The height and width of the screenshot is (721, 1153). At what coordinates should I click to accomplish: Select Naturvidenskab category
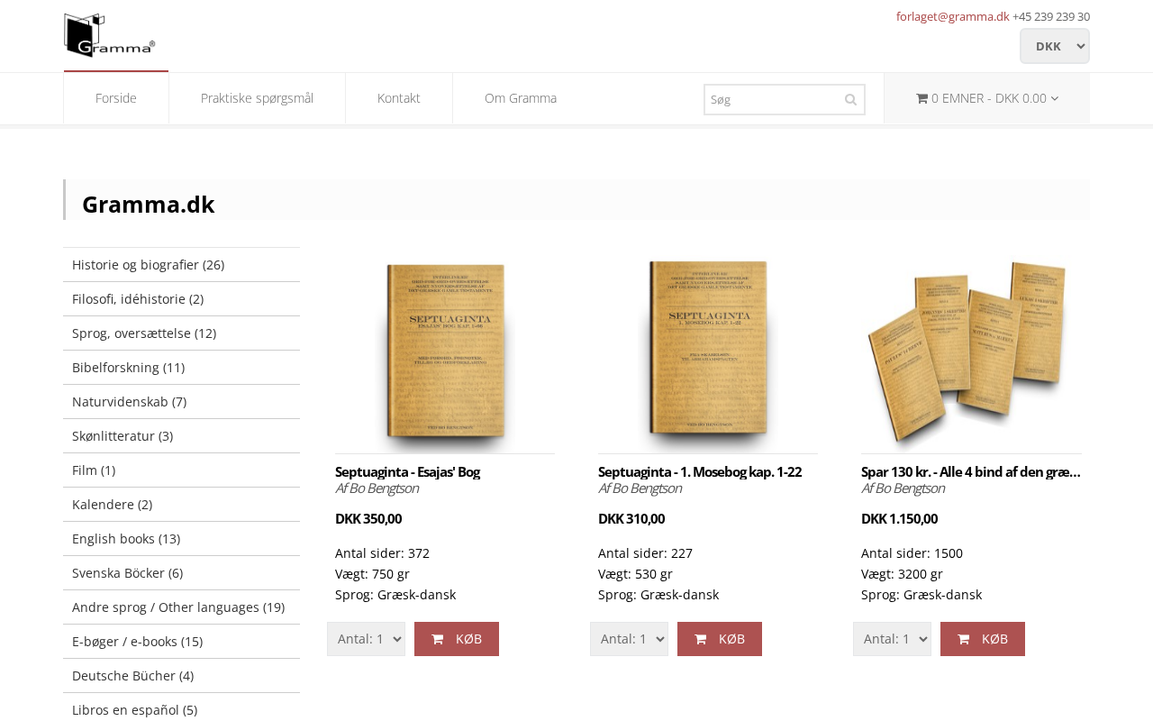pyautogui.click(x=182, y=402)
